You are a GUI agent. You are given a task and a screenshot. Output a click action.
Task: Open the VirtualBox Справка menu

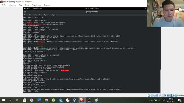[x=47, y=5]
